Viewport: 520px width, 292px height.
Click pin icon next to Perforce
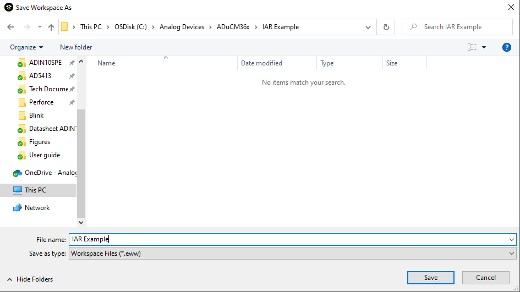72,102
